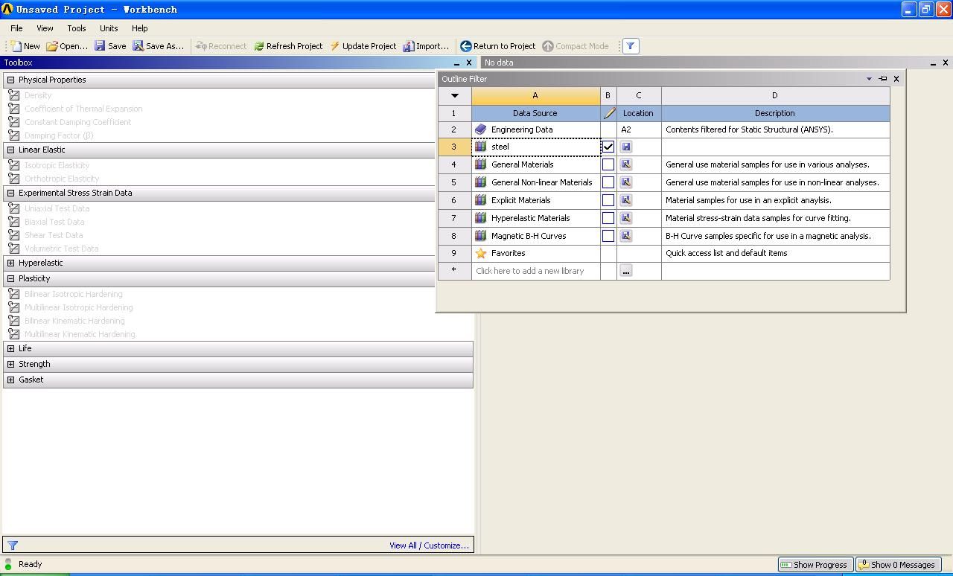Open the File menu

point(16,28)
